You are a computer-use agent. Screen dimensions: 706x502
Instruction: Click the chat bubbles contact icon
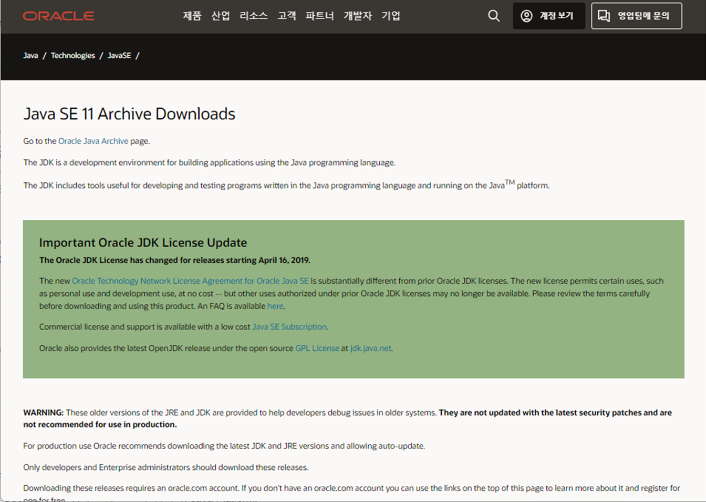click(604, 16)
